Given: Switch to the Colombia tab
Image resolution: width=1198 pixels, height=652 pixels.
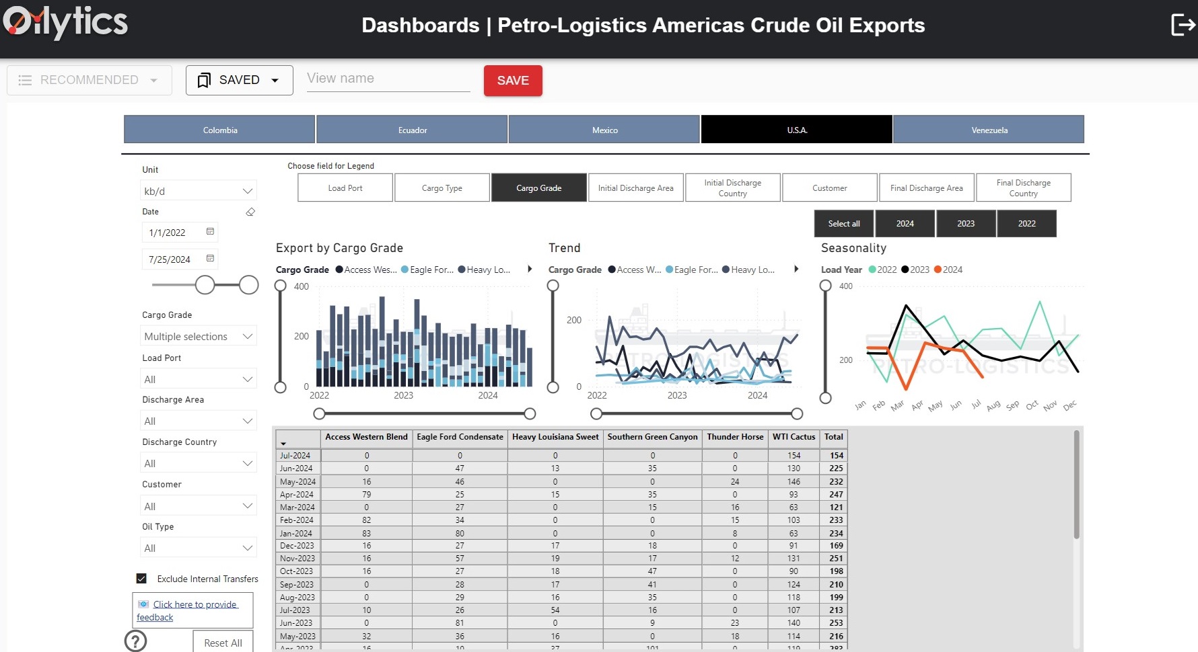Looking at the screenshot, I should click(x=219, y=129).
